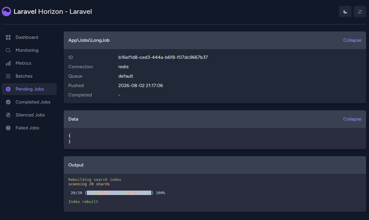Open the Dashboard menu item
Screen dimensions: 369x220
pyautogui.click(x=29, y=37)
